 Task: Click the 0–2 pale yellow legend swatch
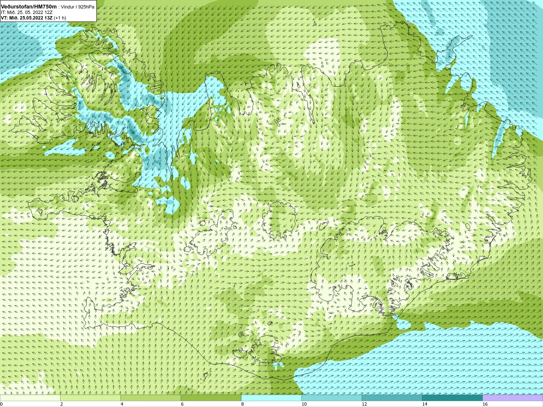(x=30, y=398)
